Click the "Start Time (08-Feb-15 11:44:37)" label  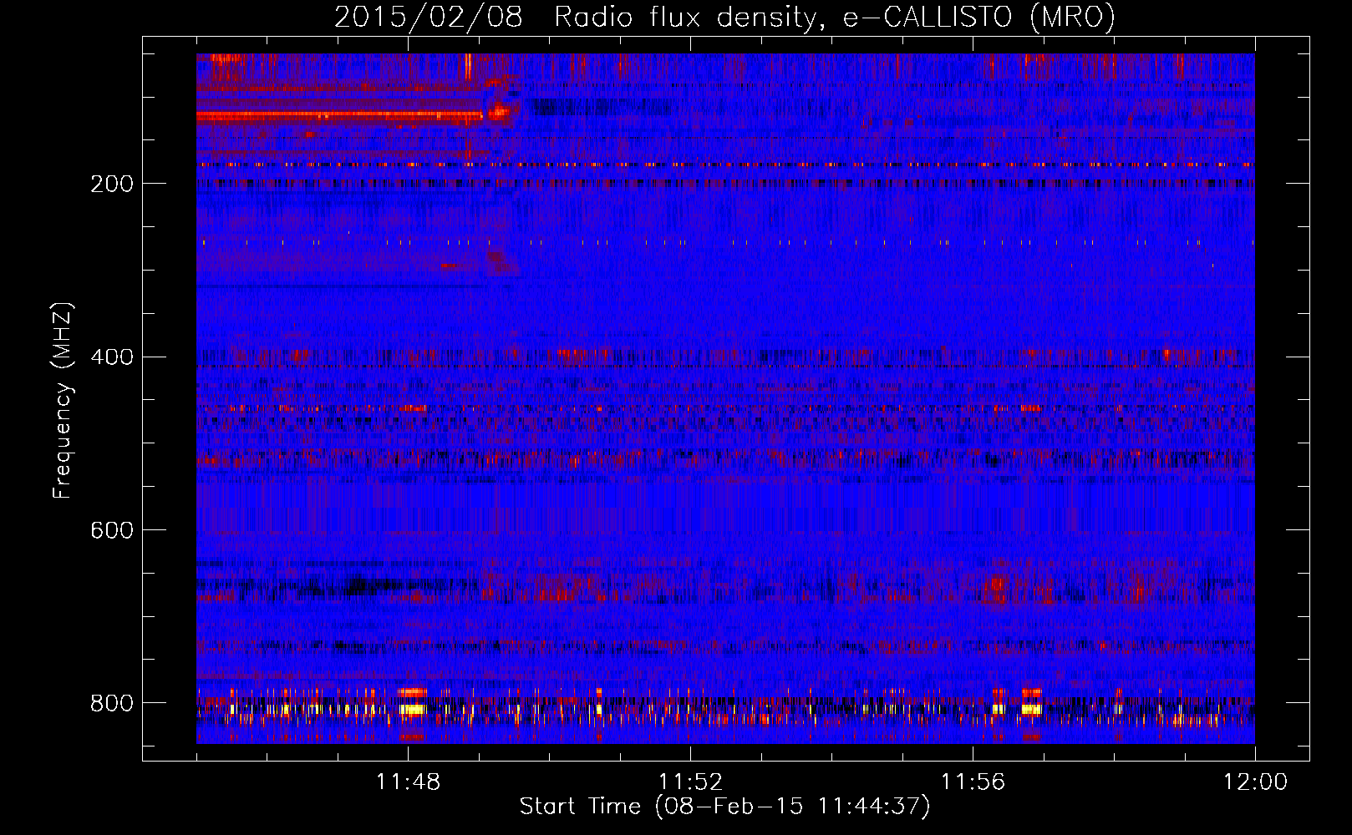click(x=724, y=807)
